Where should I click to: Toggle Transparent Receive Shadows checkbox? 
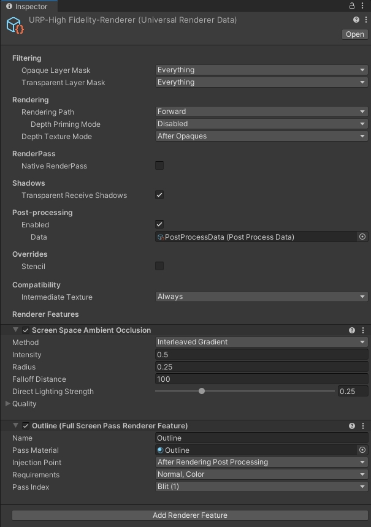pyautogui.click(x=159, y=195)
